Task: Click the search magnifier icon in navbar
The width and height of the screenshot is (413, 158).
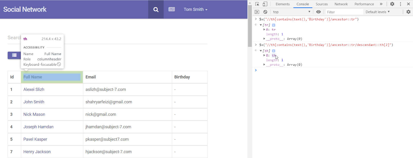Action: pyautogui.click(x=156, y=10)
